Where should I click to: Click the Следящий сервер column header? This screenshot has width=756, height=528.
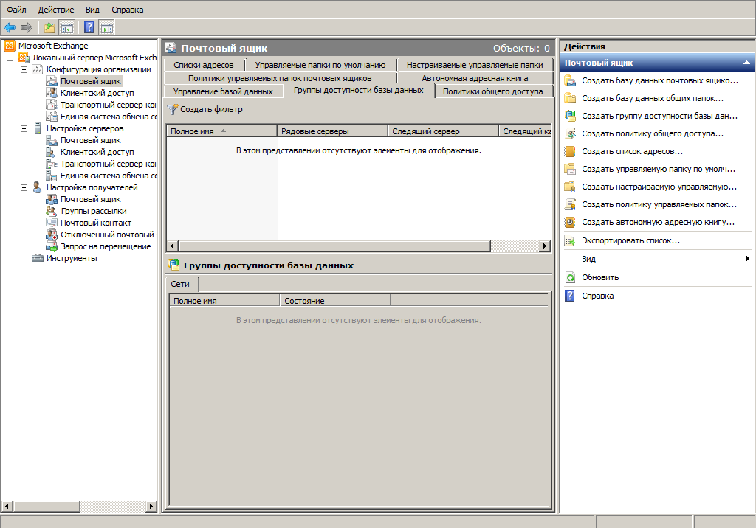[x=444, y=131]
